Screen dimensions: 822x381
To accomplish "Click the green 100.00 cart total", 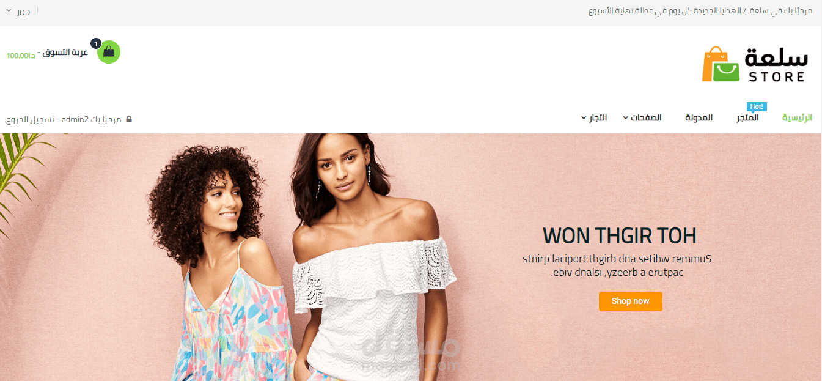I will 21,56.
